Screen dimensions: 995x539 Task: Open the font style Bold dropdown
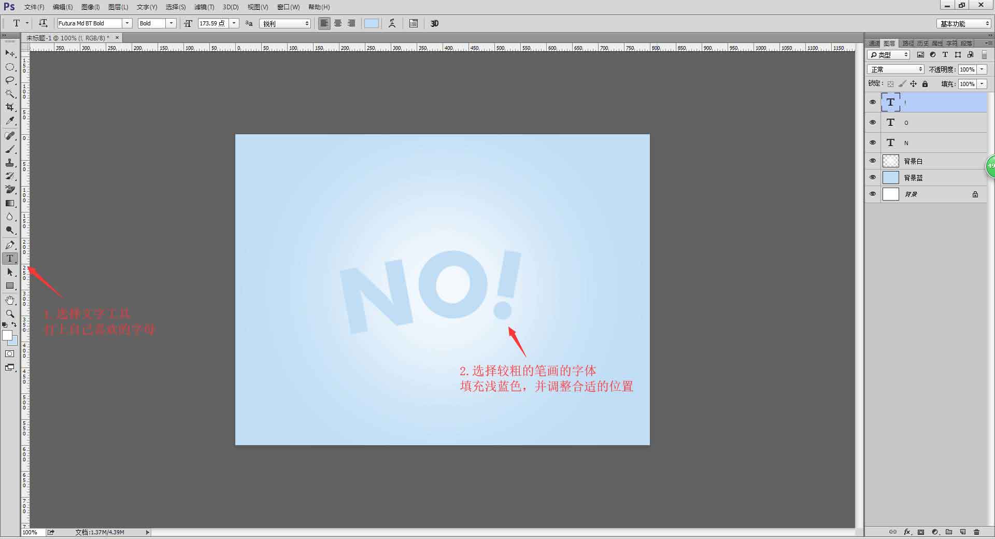click(171, 23)
